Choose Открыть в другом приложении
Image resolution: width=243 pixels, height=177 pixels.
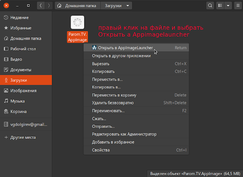coord(136,56)
